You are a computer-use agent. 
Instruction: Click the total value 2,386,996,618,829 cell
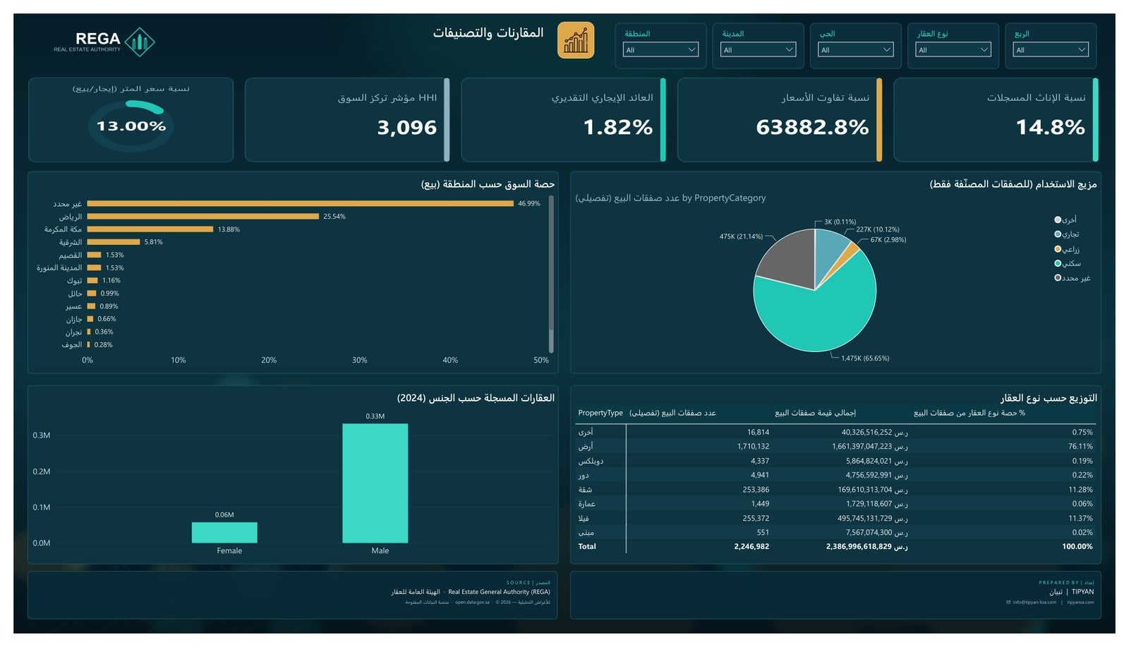click(x=867, y=547)
